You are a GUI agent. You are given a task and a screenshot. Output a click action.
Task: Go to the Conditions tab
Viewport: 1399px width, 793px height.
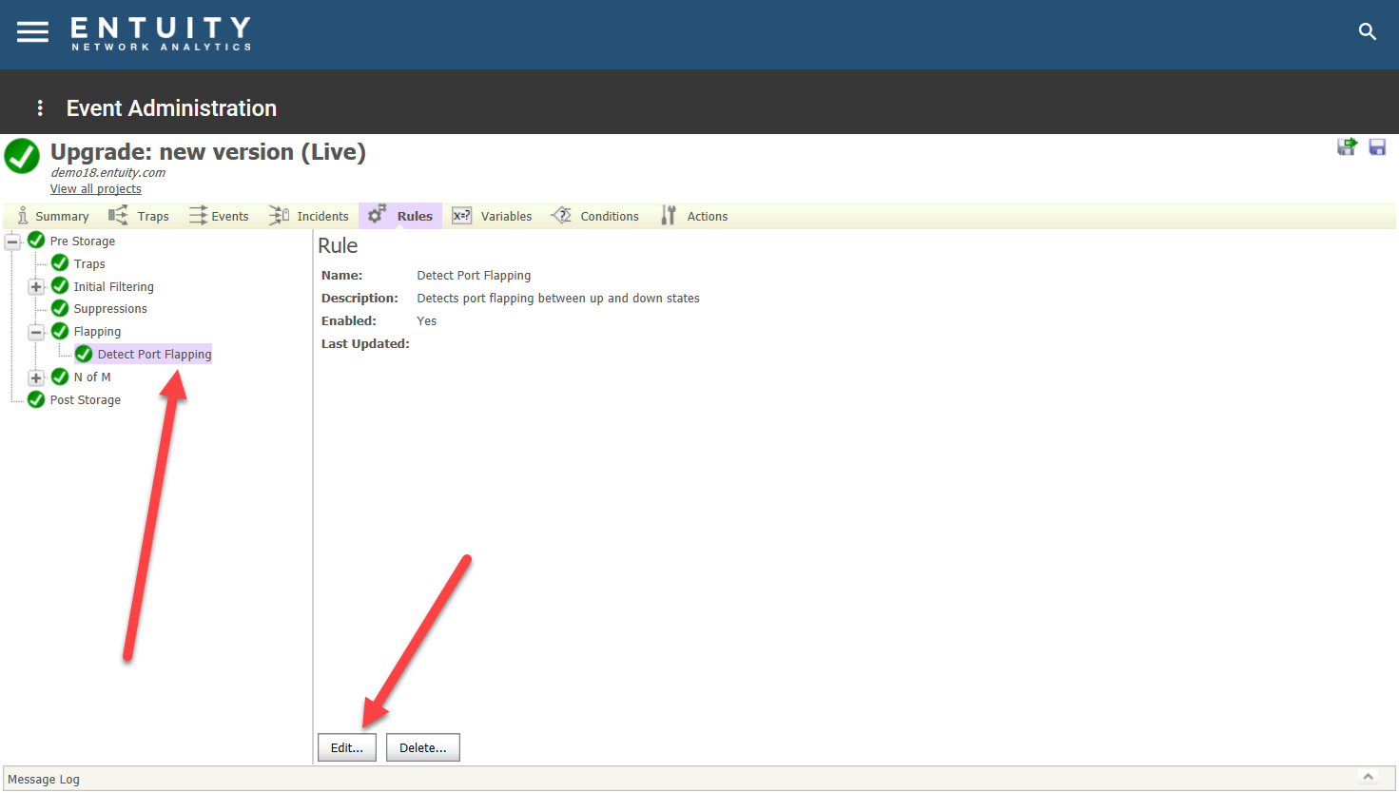[595, 216]
